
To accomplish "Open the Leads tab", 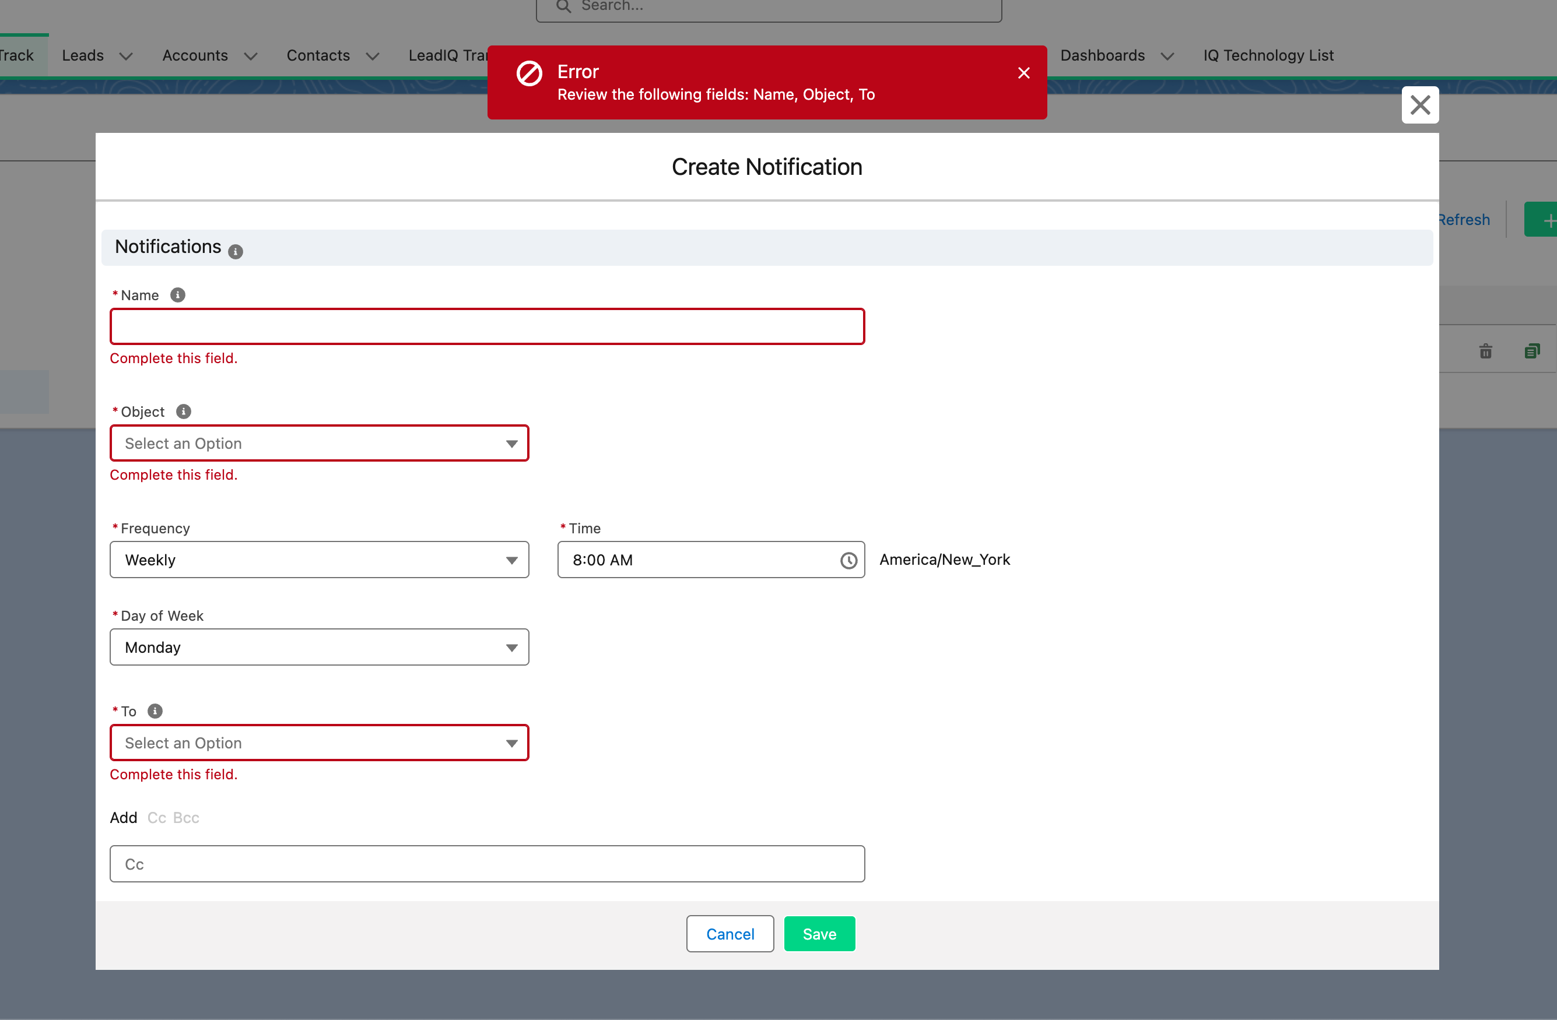I will pos(83,55).
